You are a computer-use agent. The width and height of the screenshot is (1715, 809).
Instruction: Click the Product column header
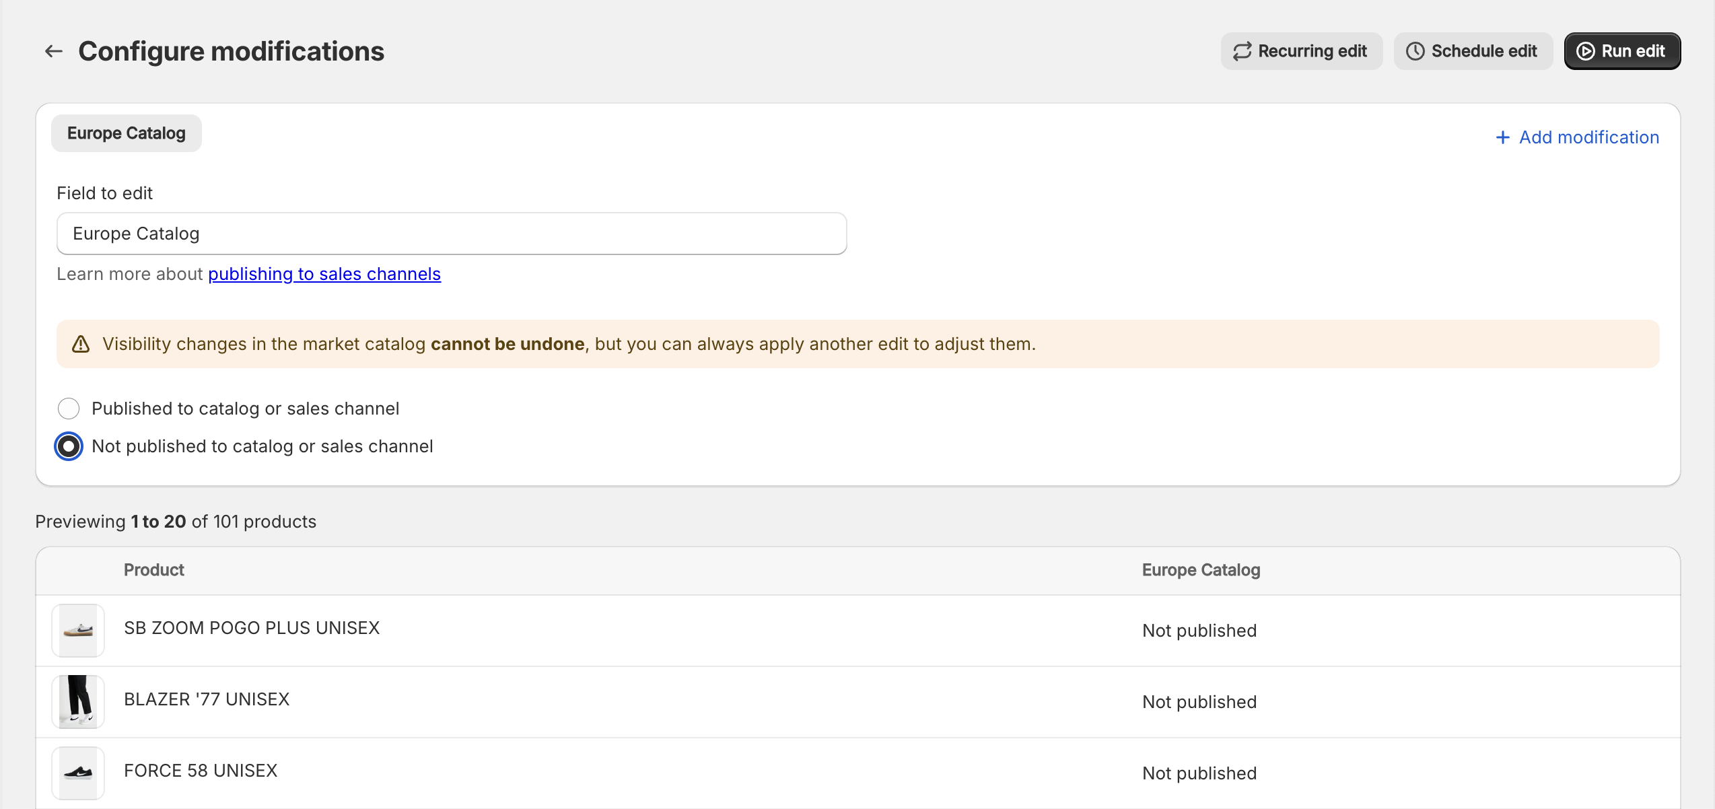pyautogui.click(x=153, y=570)
